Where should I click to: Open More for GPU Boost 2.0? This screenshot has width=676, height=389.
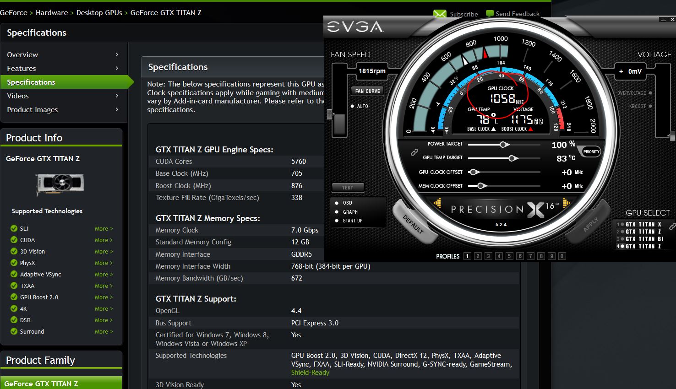(104, 297)
